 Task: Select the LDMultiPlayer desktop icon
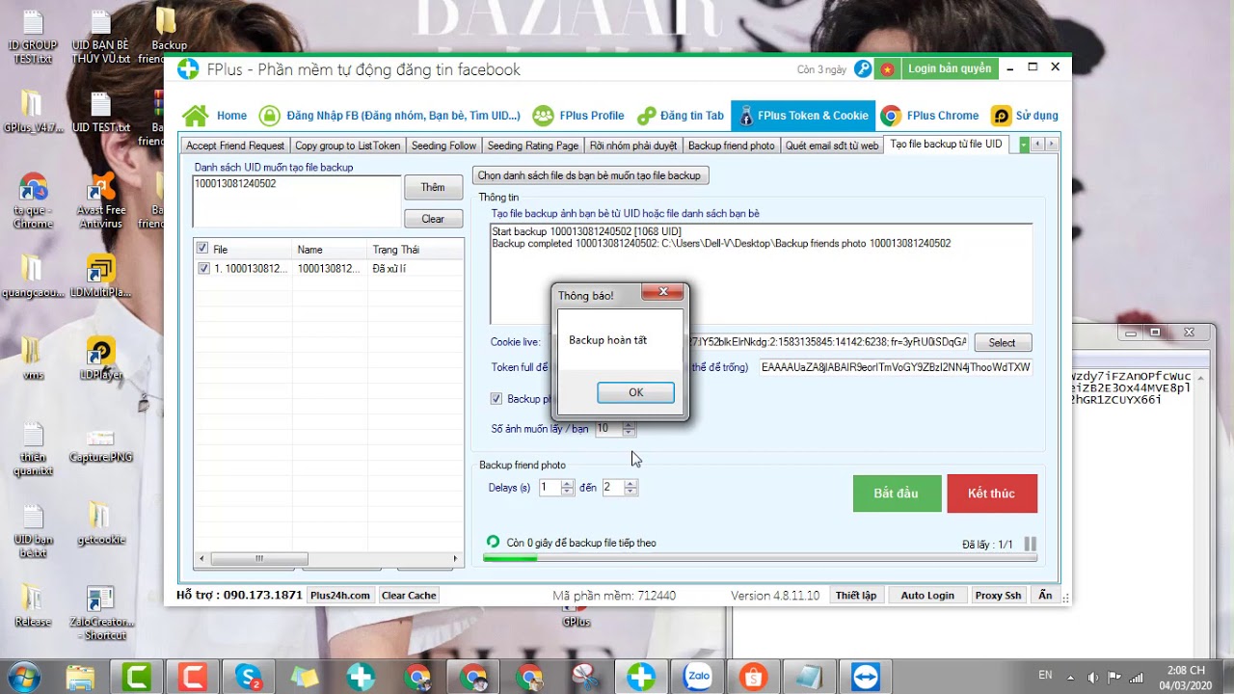click(x=100, y=277)
